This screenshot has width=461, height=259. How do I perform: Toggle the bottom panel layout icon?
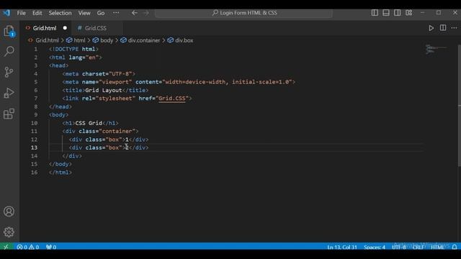pos(386,13)
